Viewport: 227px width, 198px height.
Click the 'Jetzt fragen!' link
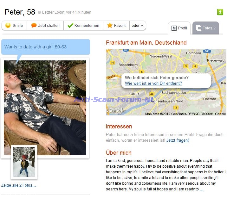(177, 140)
